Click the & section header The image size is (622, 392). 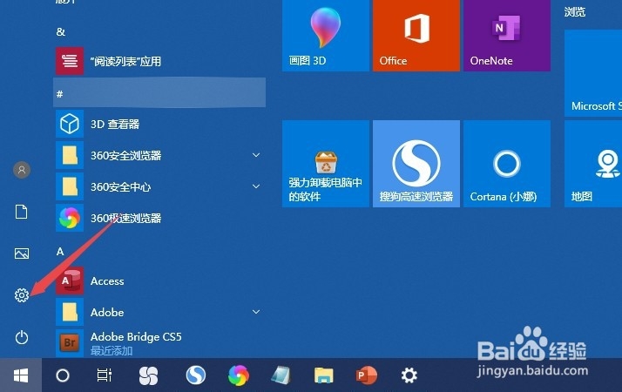point(61,31)
